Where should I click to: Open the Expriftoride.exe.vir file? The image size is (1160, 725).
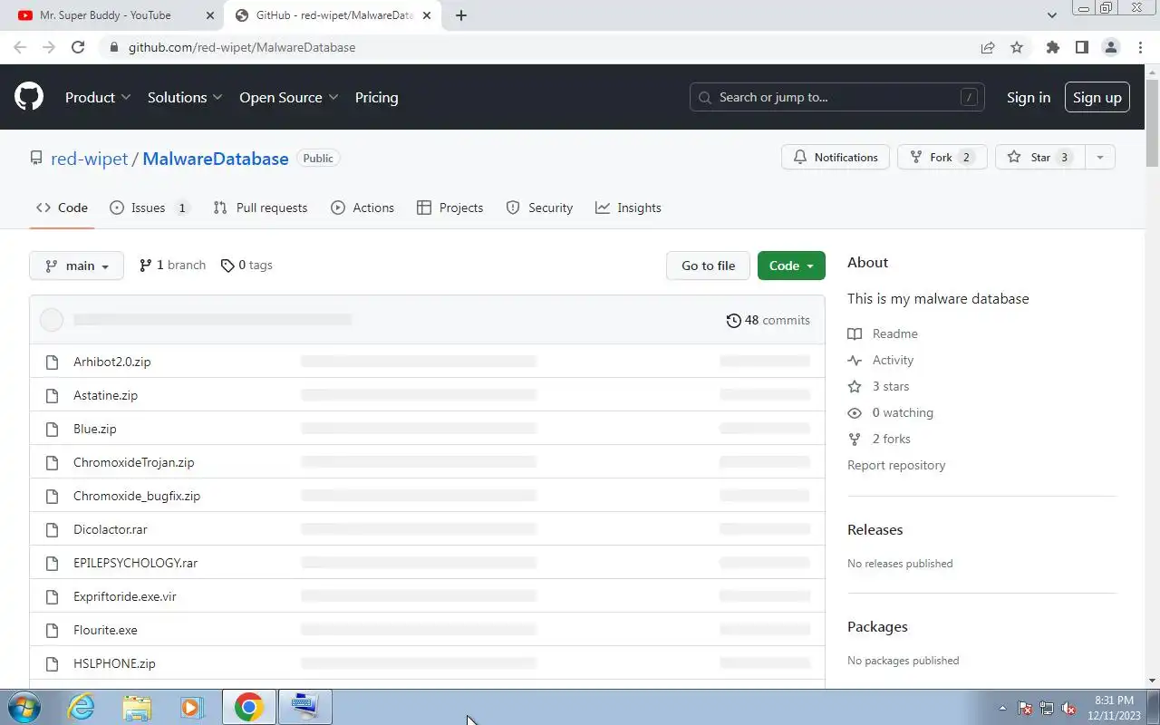pyautogui.click(x=125, y=596)
